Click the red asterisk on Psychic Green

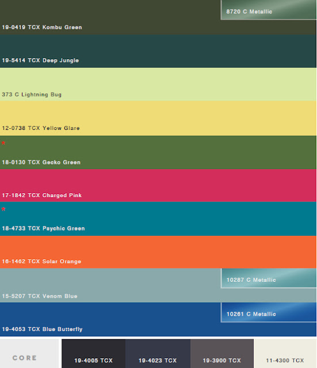[3, 209]
